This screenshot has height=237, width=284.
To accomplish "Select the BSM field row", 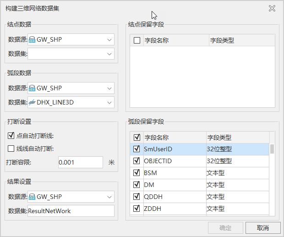I will click(174, 173).
